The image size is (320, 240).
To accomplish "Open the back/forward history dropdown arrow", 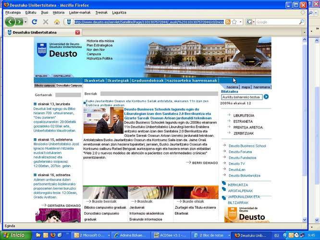I will pyautogui.click(x=25, y=22).
